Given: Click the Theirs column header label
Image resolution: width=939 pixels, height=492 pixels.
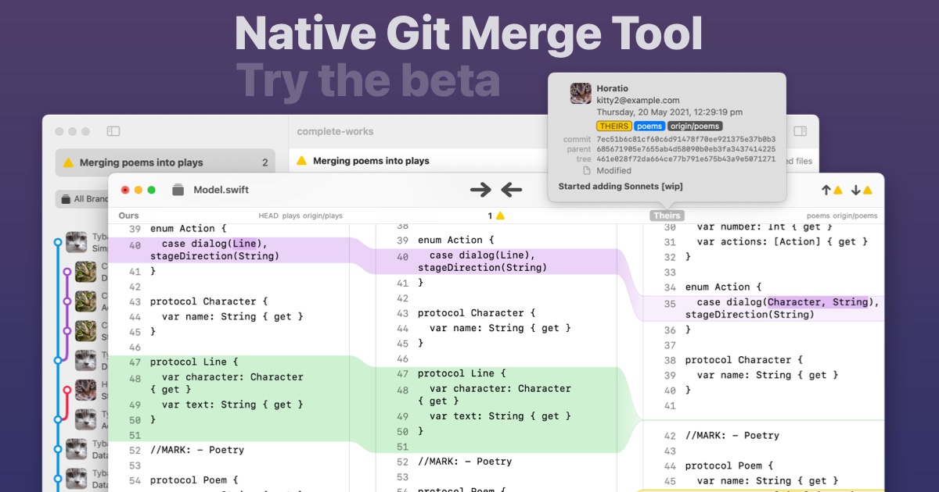Looking at the screenshot, I should pos(667,216).
